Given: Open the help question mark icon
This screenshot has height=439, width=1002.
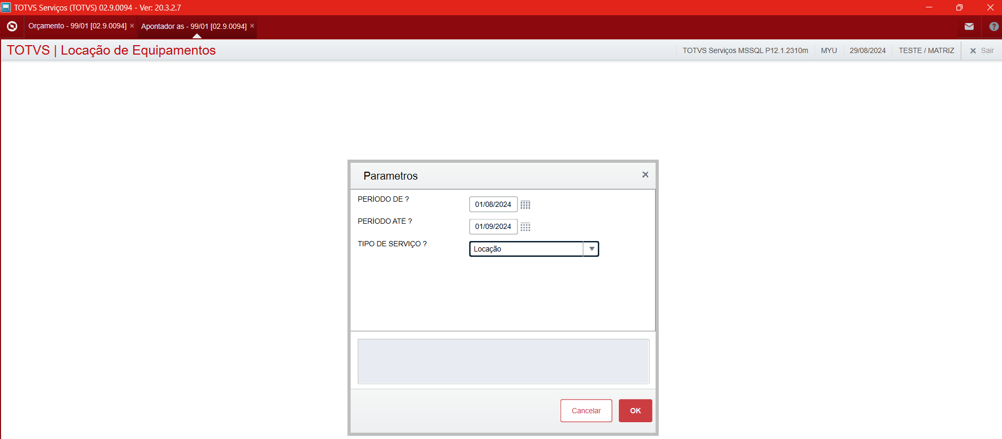Looking at the screenshot, I should click(994, 26).
